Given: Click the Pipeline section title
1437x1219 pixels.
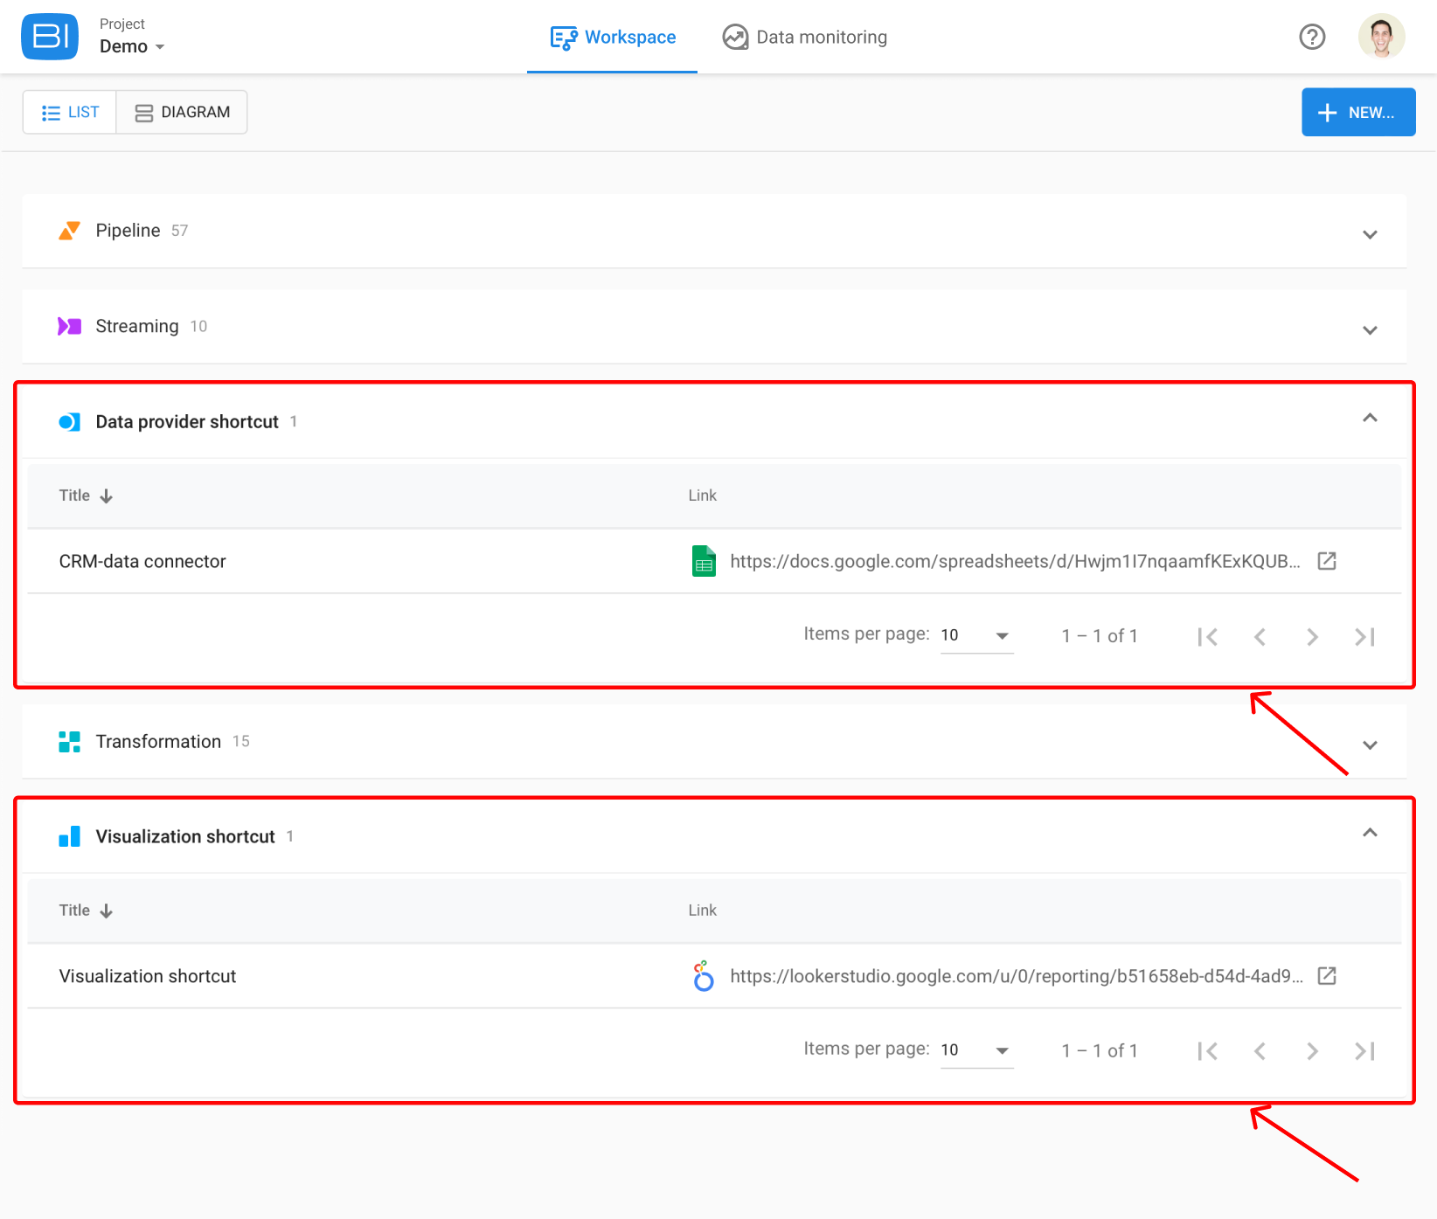Looking at the screenshot, I should point(128,231).
